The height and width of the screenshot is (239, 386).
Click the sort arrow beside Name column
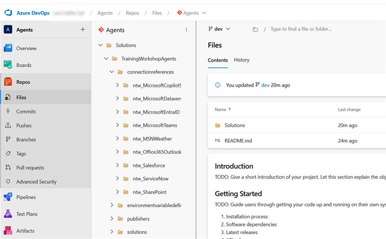pyautogui.click(x=230, y=109)
